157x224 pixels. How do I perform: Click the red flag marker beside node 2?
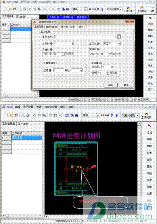94,167
